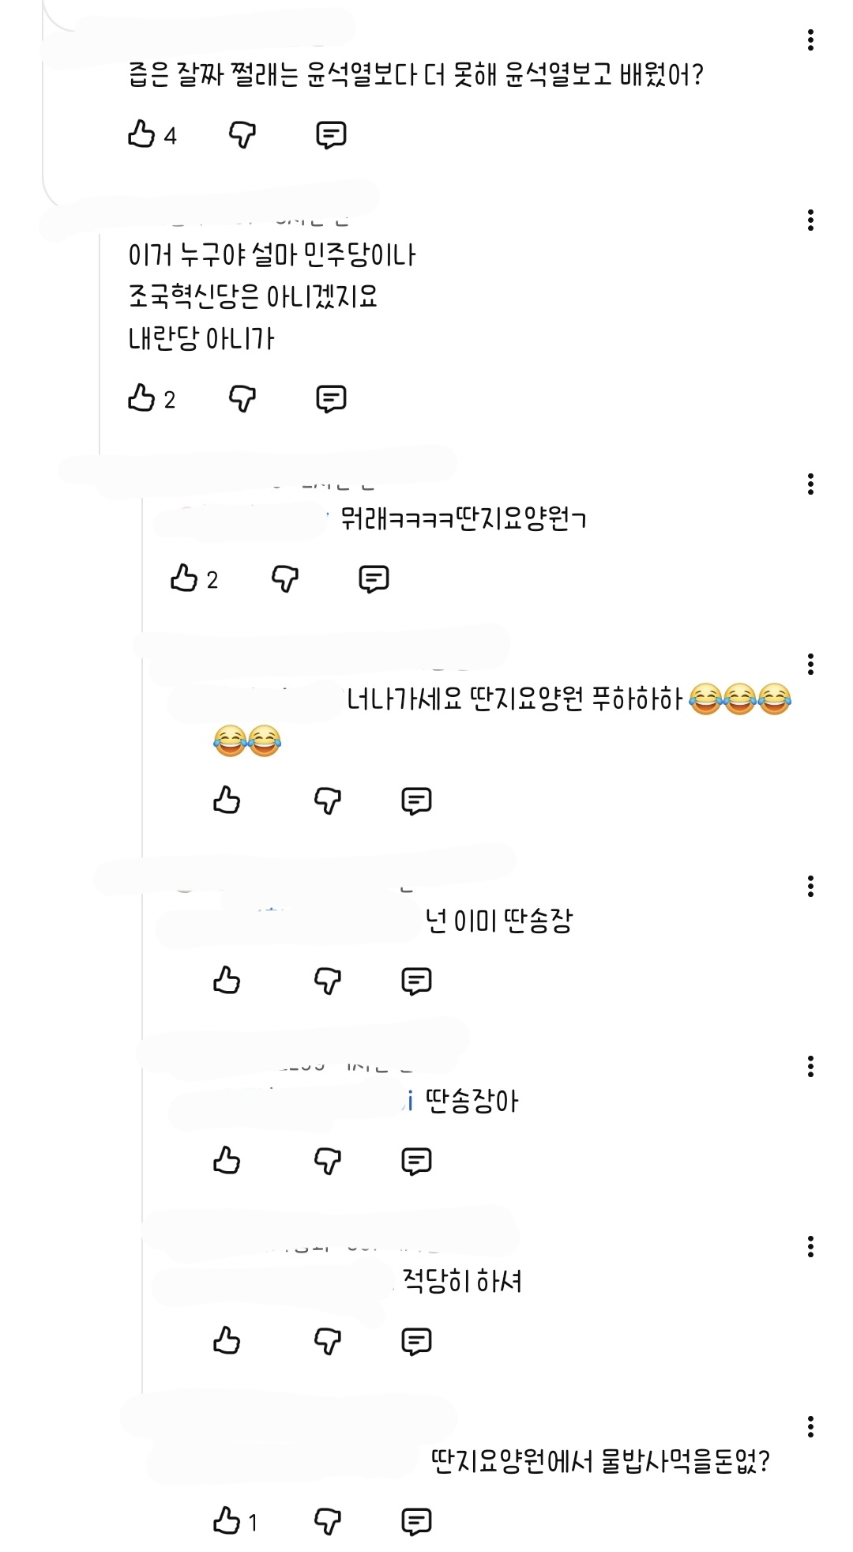The image size is (853, 1552).
Task: Tap reply icon under the 윤석열 comment
Action: pyautogui.click(x=333, y=135)
